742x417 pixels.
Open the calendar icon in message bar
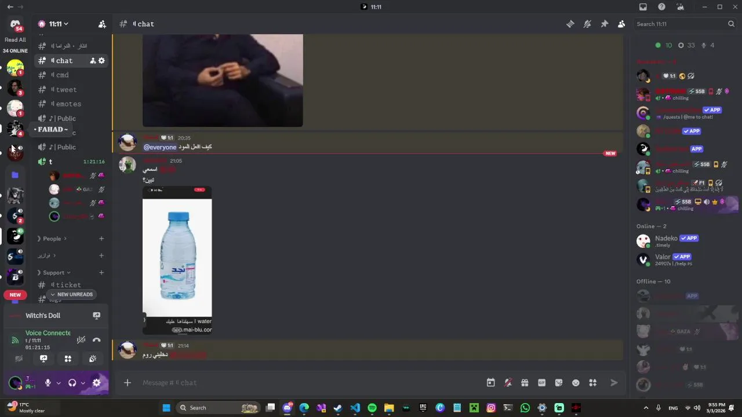coord(490,383)
